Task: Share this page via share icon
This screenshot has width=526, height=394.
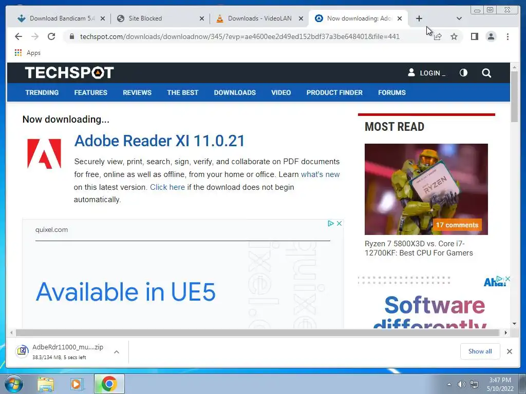Action: tap(438, 36)
